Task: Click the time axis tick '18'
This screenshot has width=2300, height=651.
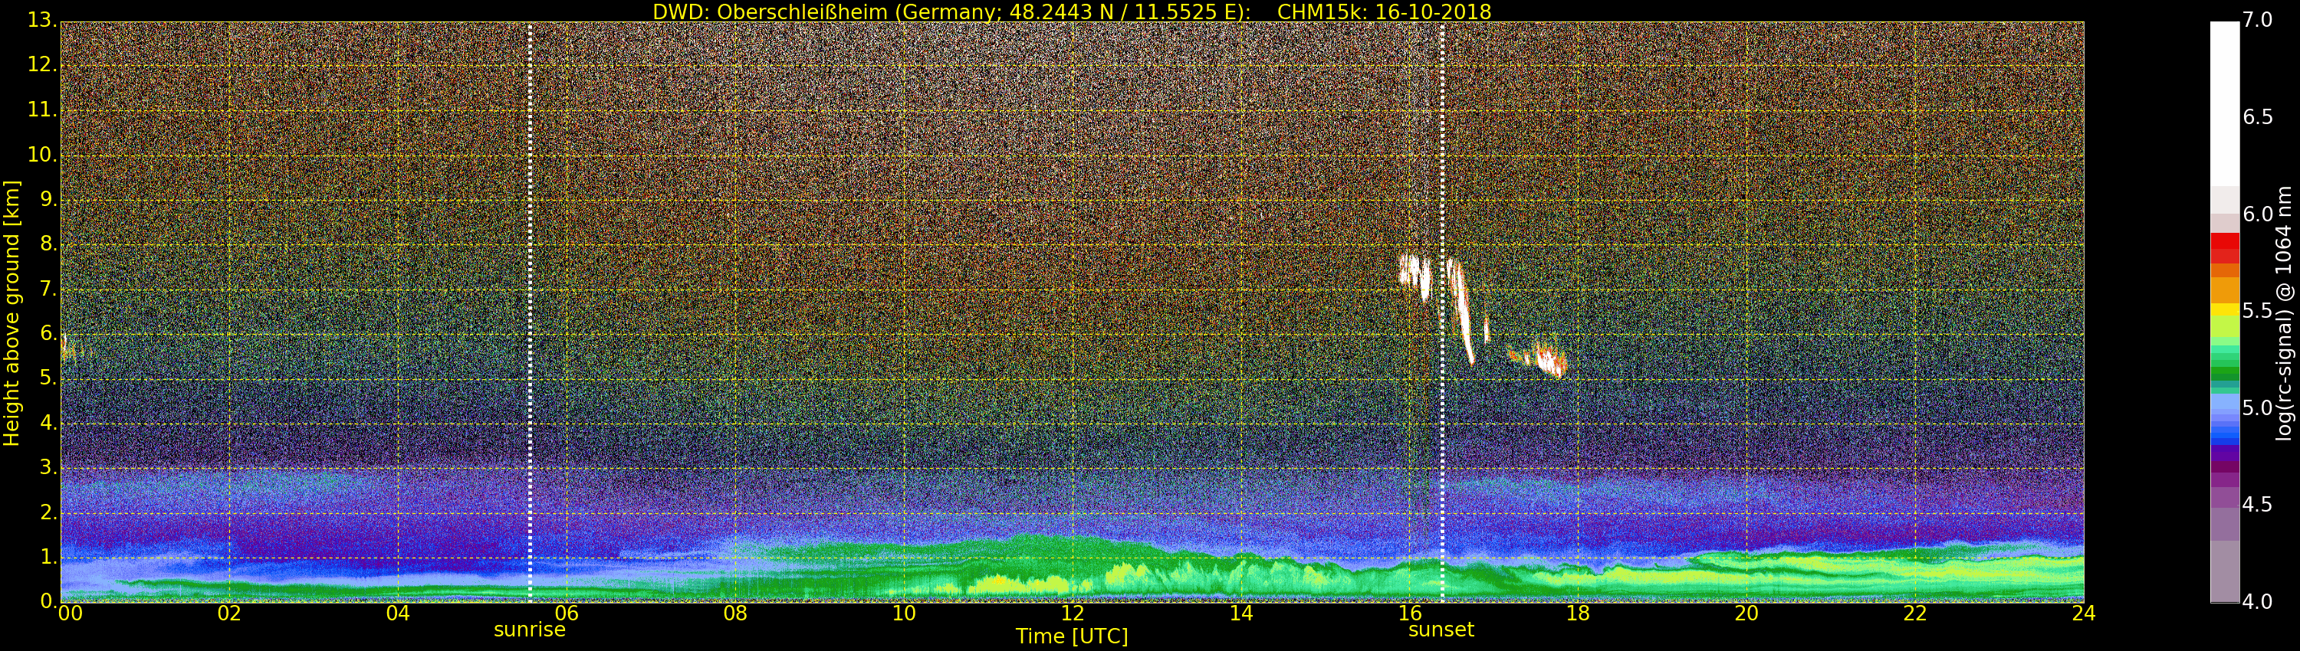Action: (x=1579, y=613)
